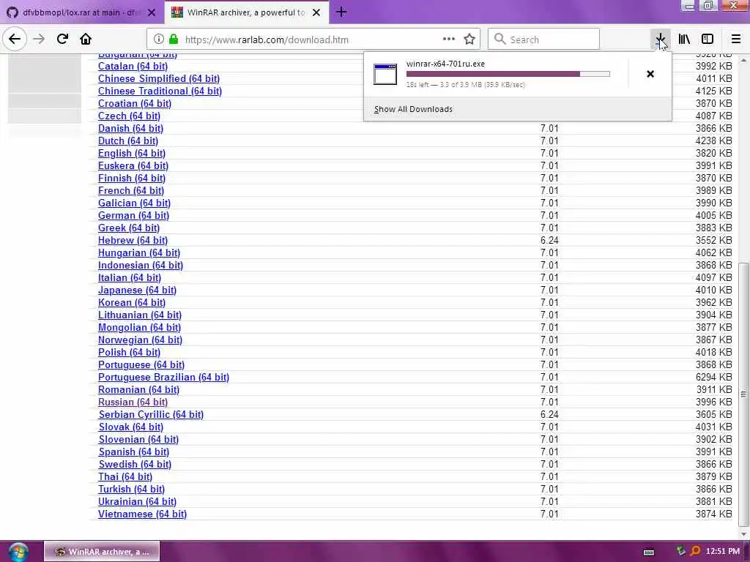Viewport: 750px width, 562px height.
Task: Close the dfvbbmopl/lox.rar tab
Action: click(152, 12)
